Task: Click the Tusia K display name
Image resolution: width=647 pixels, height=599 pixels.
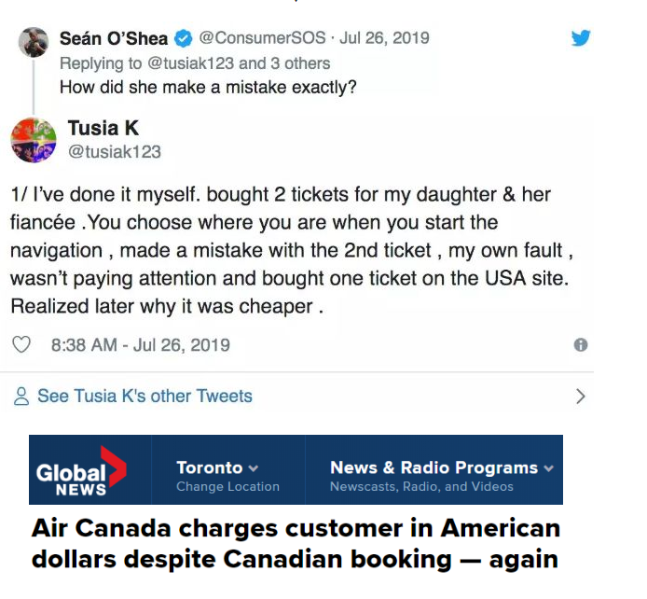Action: (x=103, y=129)
